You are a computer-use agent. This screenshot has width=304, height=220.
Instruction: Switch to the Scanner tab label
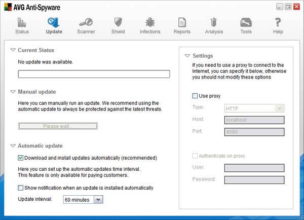(x=86, y=31)
